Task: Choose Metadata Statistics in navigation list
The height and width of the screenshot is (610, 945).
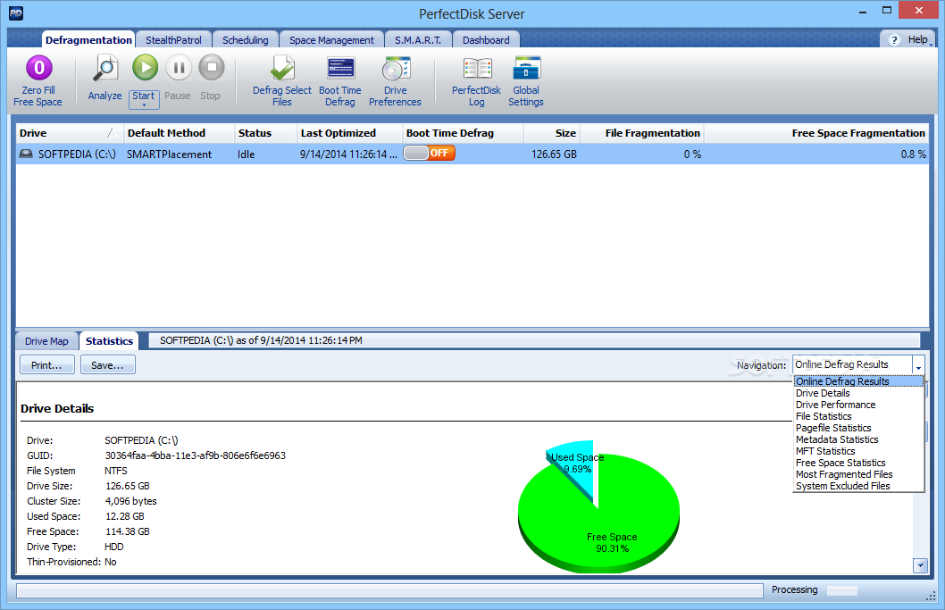Action: [x=858, y=439]
